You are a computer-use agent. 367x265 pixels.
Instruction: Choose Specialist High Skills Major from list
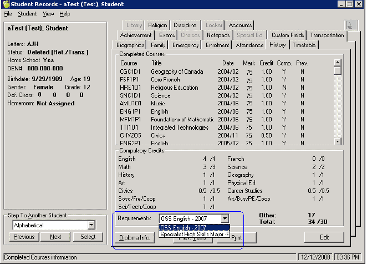click(194, 234)
